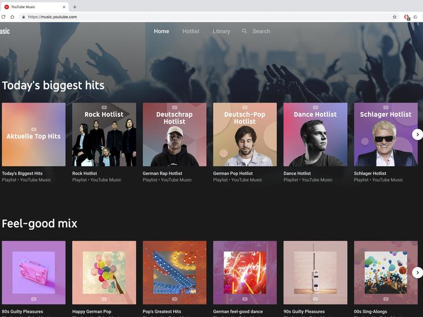This screenshot has height=317, width=423.
Task: Close the YouTube Music tab
Action: pyautogui.click(x=64, y=7)
